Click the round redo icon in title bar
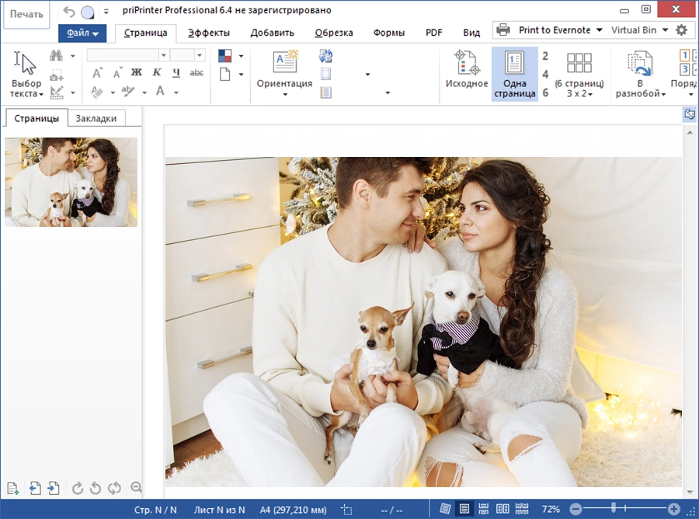Image resolution: width=699 pixels, height=519 pixels. 87,12
